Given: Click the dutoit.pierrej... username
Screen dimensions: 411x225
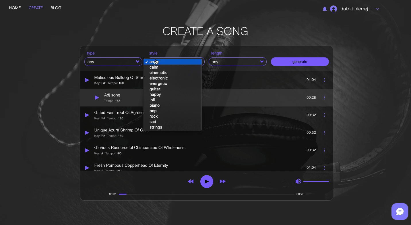Looking at the screenshot, I should [356, 9].
